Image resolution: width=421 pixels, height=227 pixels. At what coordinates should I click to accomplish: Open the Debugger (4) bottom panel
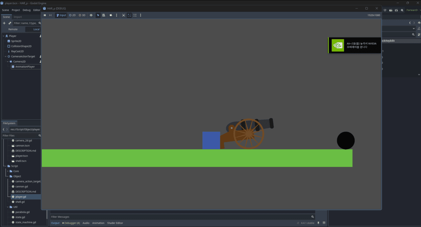[71, 223]
